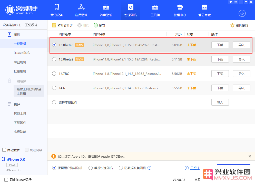
Task: Go to 教程中心 tab
Action: coord(180,10)
